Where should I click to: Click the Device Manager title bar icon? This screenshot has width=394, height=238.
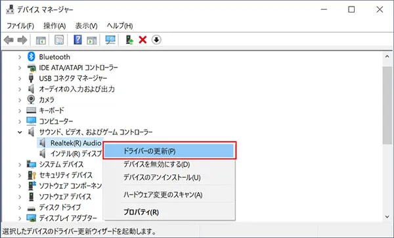point(10,10)
